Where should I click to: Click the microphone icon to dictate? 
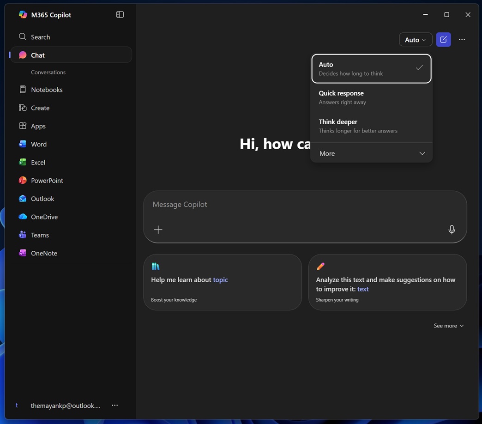451,229
